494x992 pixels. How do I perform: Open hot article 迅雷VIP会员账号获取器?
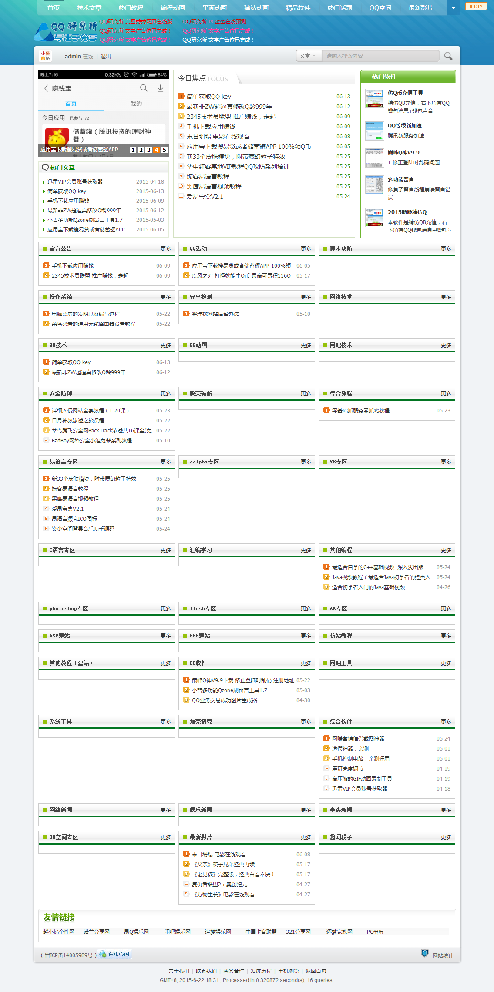click(x=75, y=182)
